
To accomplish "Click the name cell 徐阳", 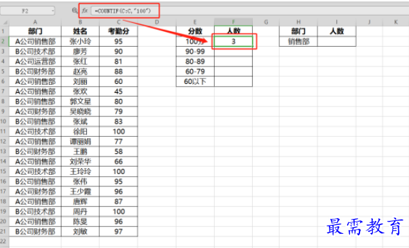I will (x=80, y=131).
